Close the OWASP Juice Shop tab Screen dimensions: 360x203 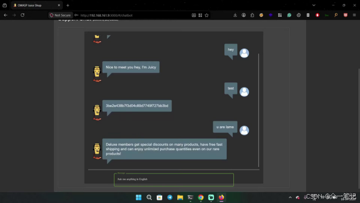tap(59, 6)
